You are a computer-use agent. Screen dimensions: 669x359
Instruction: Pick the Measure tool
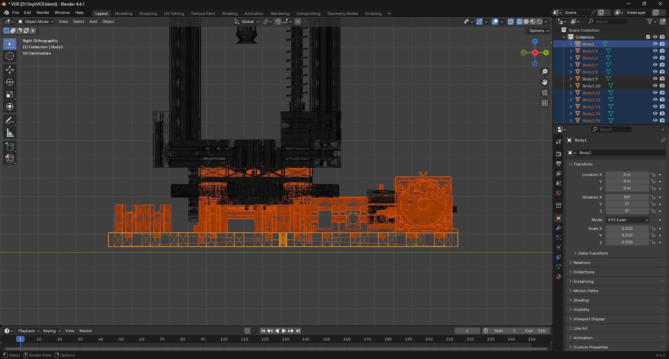(x=10, y=133)
